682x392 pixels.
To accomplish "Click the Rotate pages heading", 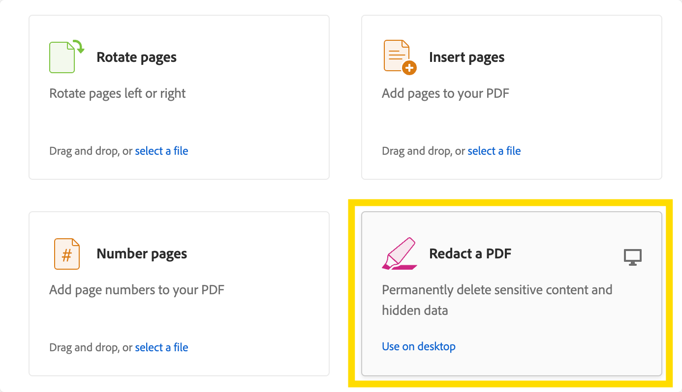I will [136, 57].
